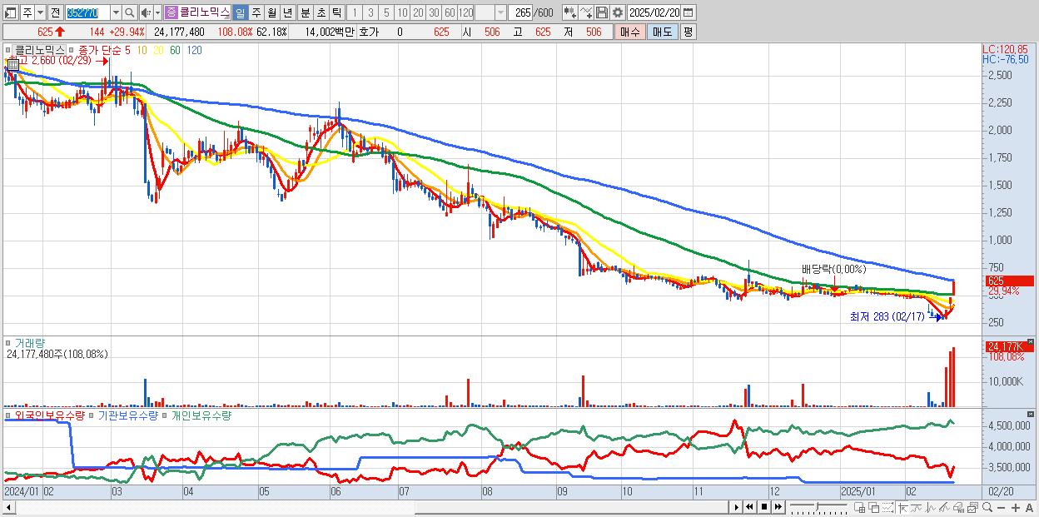The image size is (1039, 517).
Task: Click the 클리노믹스 chart legend label
Action: point(39,50)
